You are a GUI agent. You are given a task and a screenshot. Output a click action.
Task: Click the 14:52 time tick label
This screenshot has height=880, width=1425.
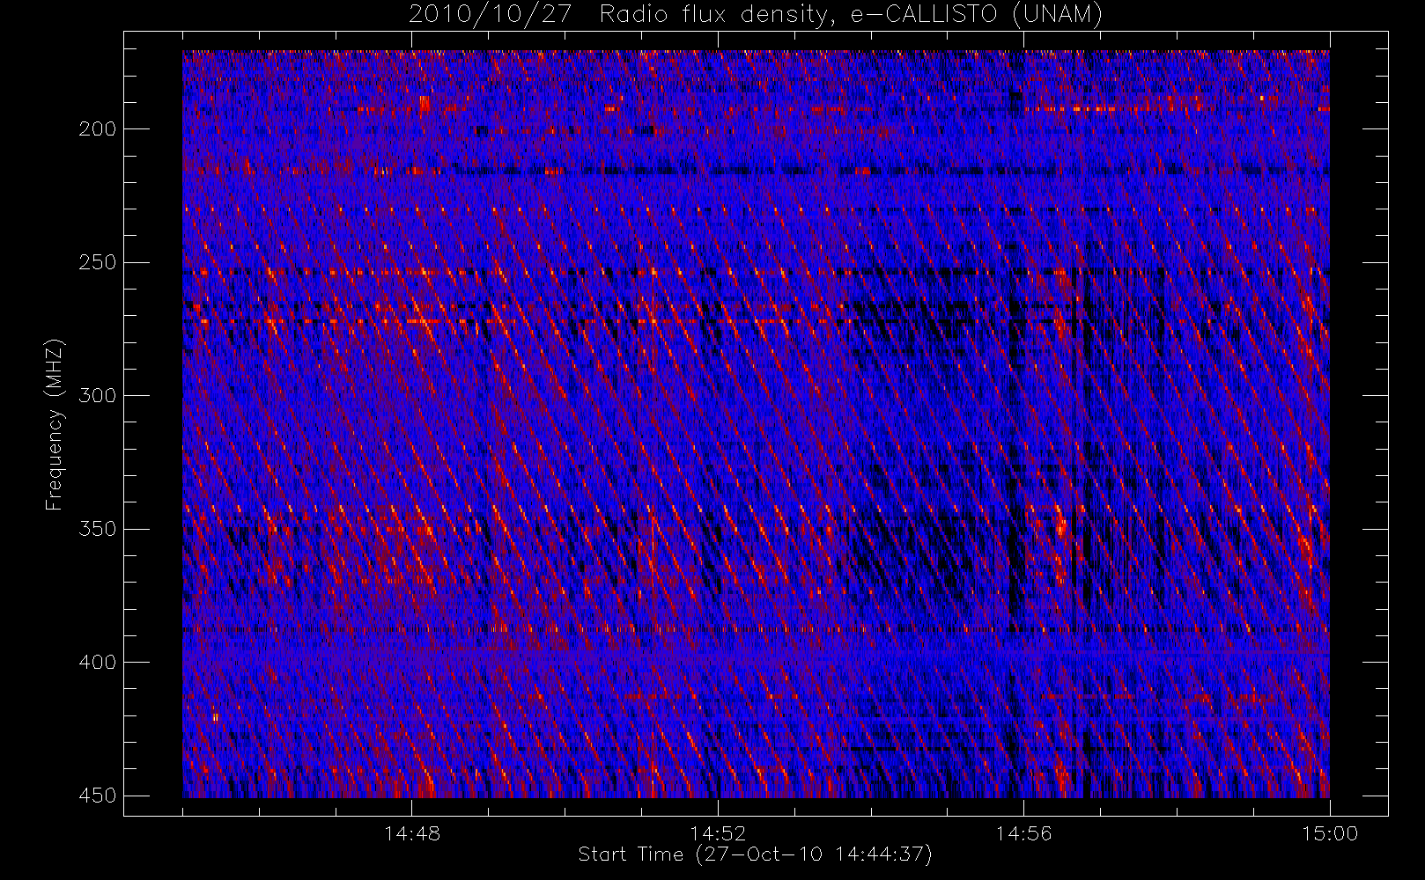point(718,833)
